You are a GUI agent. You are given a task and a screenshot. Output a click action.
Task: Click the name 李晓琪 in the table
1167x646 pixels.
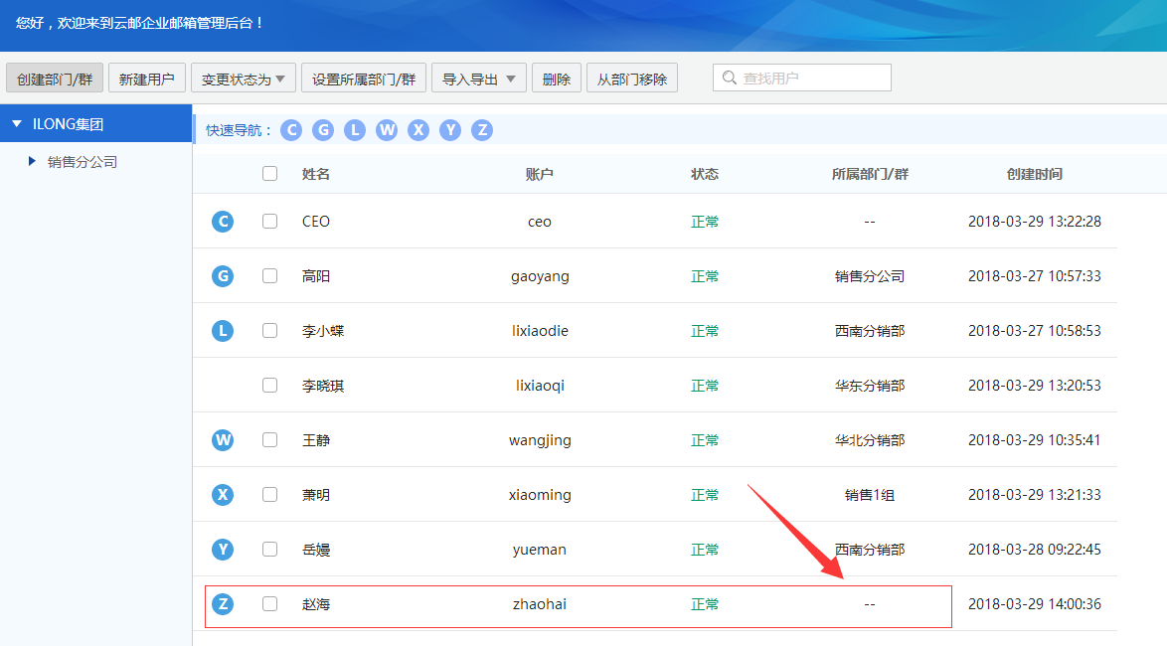coord(323,386)
